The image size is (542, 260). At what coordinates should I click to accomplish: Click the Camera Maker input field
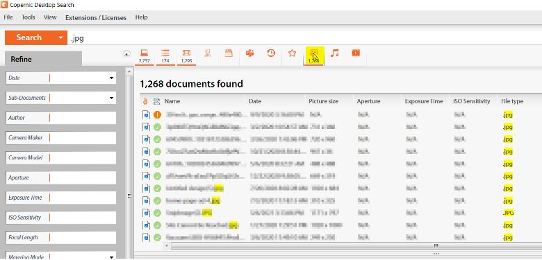[x=83, y=137]
